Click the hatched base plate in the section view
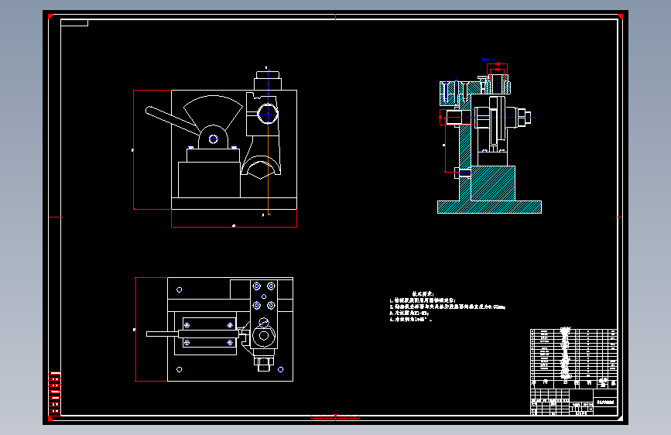This screenshot has width=671, height=435. pos(489,207)
